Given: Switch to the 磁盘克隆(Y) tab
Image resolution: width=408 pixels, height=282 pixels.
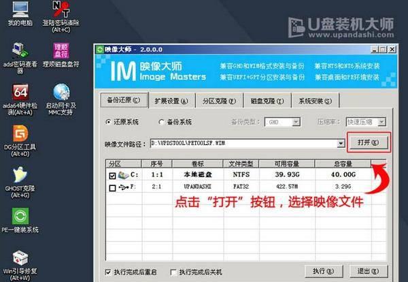Looking at the screenshot, I should [x=267, y=101].
